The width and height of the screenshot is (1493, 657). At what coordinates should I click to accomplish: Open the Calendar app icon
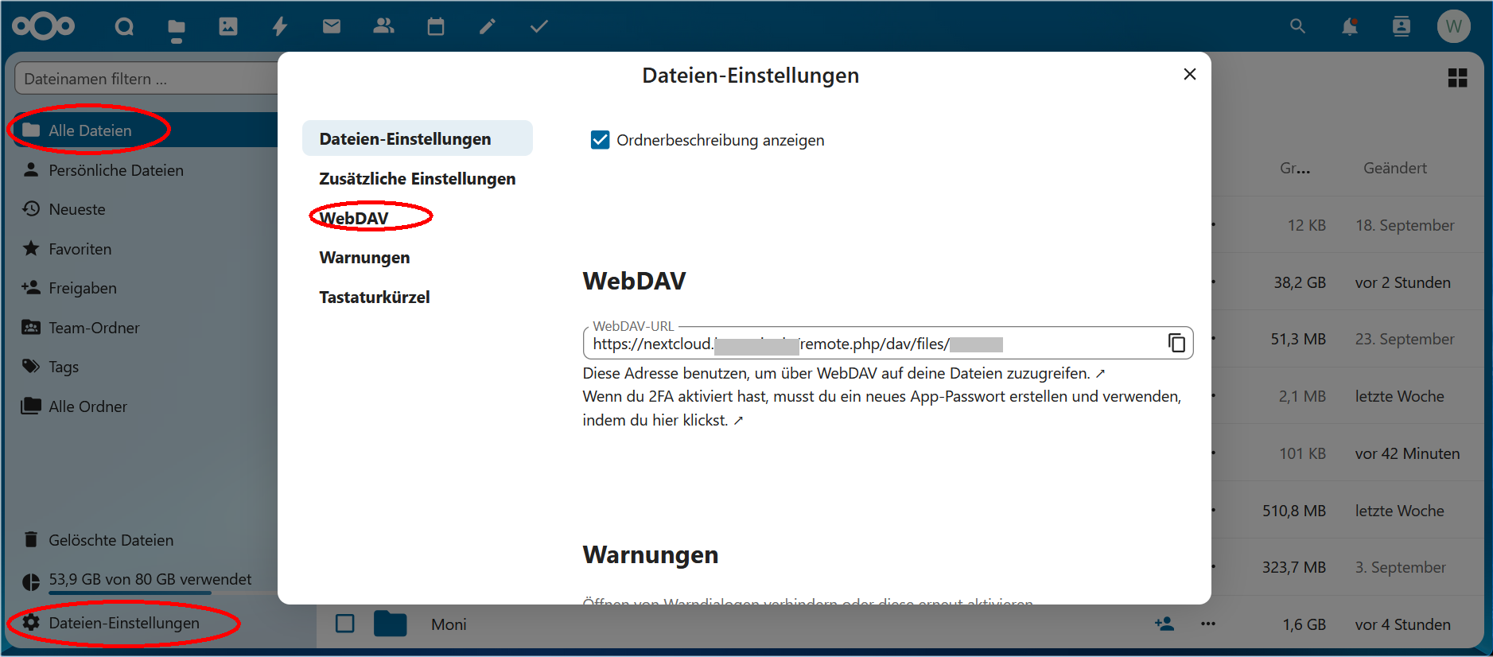click(x=435, y=27)
